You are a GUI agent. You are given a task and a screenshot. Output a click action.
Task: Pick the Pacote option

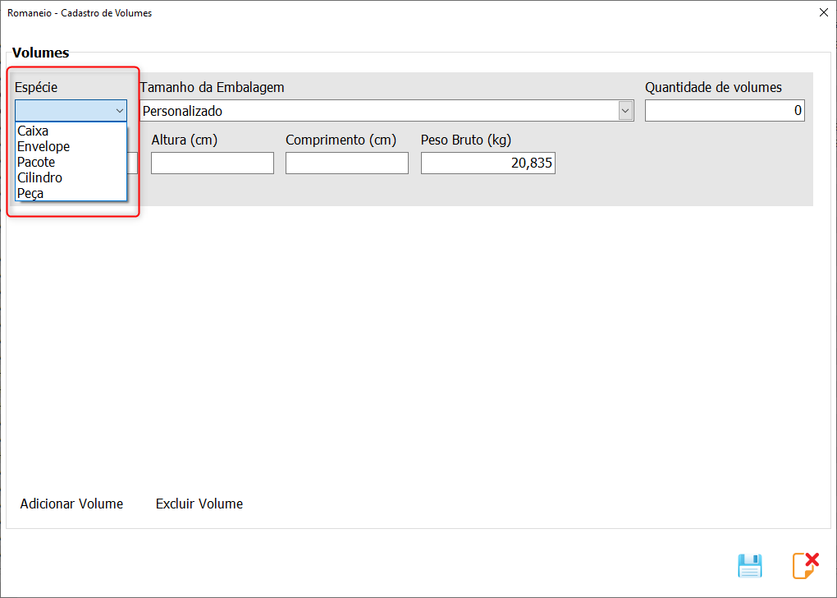click(36, 162)
